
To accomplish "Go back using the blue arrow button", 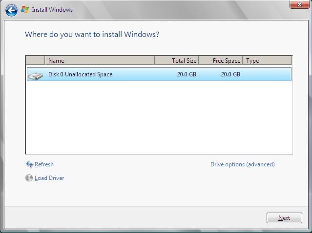I will (11, 10).
